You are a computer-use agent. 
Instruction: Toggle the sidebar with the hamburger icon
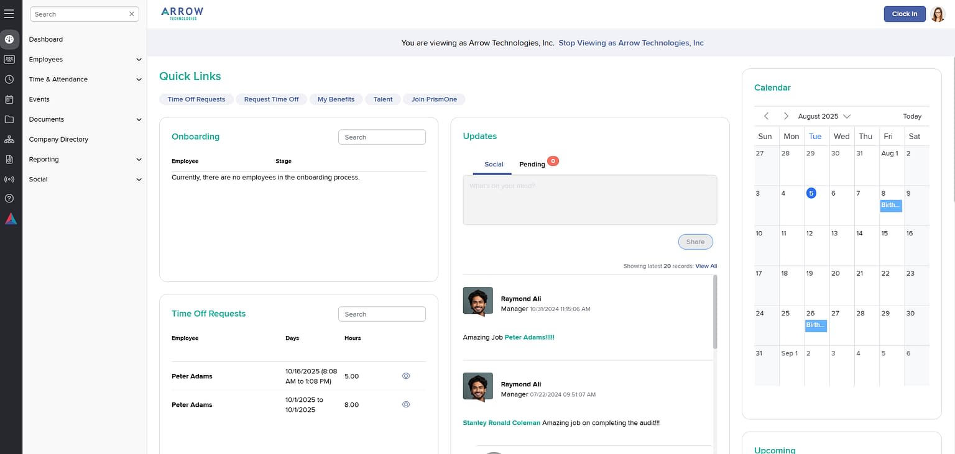click(10, 12)
